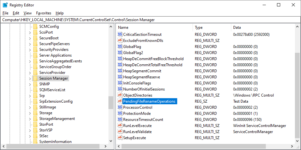Click the Session Manager folder icon
The width and height of the screenshot is (301, 150).
[x=35, y=78]
